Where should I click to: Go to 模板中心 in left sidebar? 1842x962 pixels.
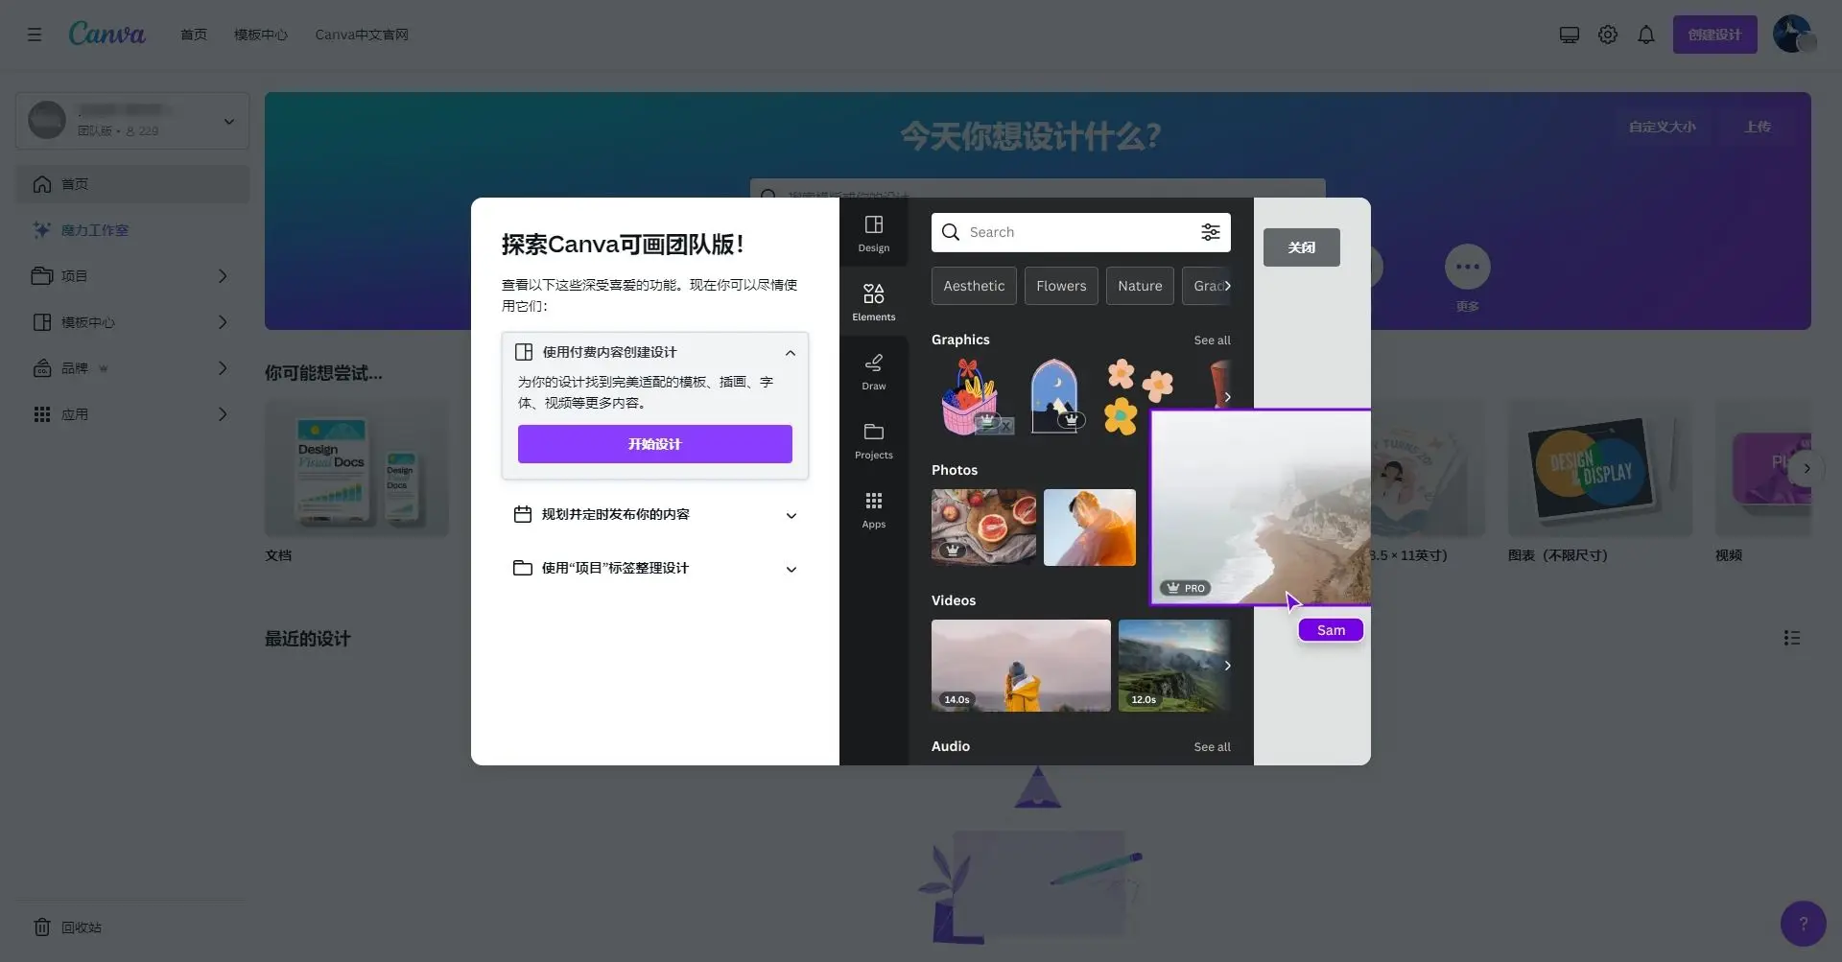click(132, 322)
